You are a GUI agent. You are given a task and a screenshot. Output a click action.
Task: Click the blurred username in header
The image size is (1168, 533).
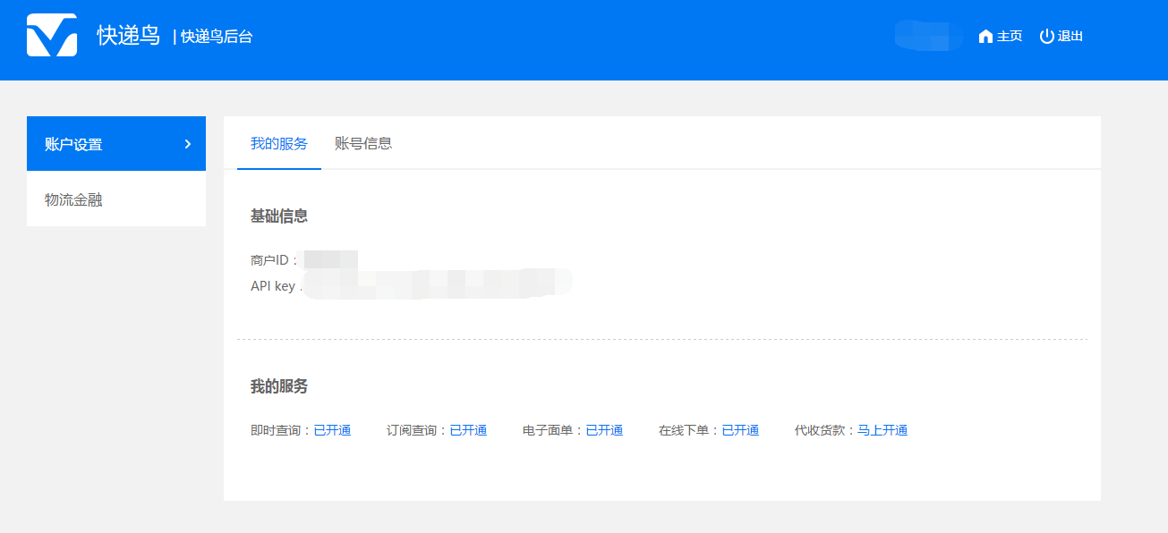[928, 36]
